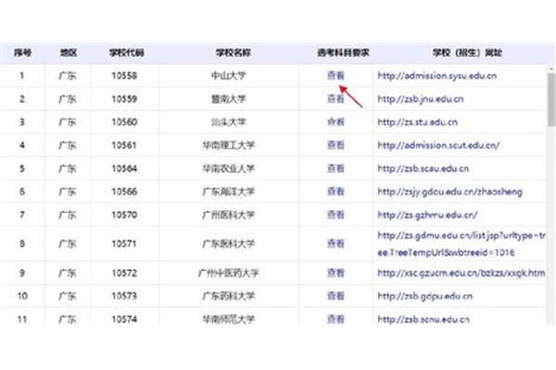Select school code 10571
556x370 pixels.
pyautogui.click(x=124, y=244)
